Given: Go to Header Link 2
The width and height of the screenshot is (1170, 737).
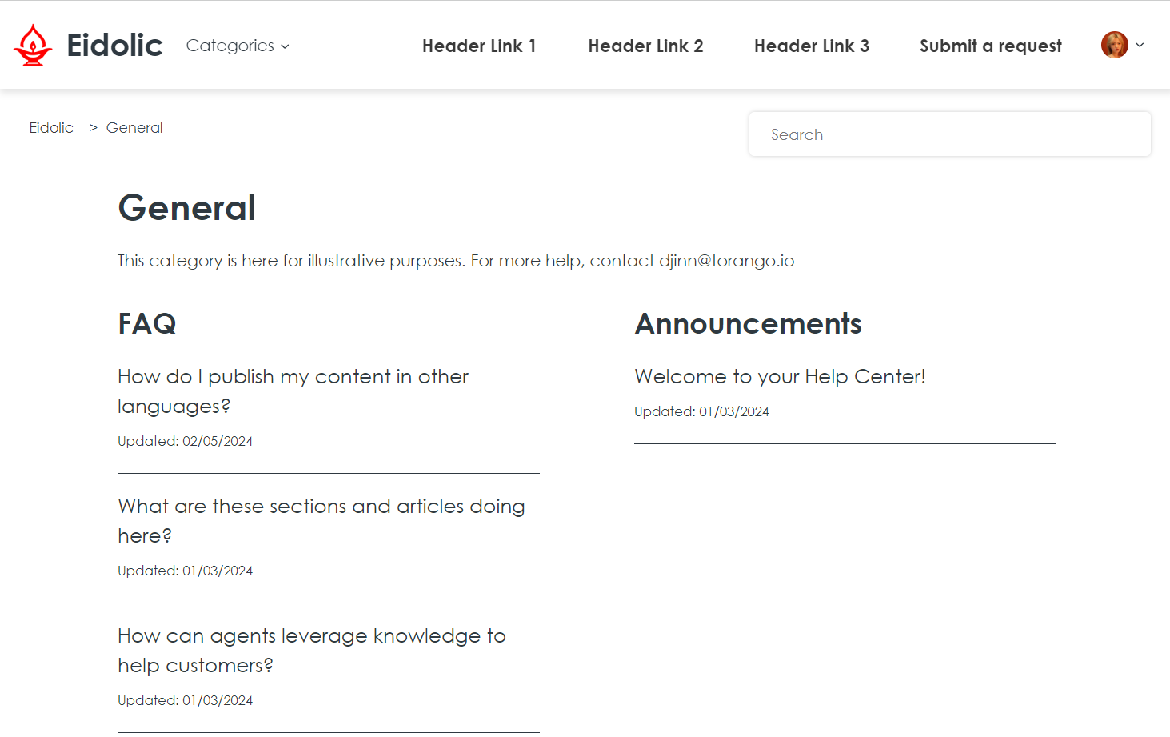Looking at the screenshot, I should [x=645, y=46].
